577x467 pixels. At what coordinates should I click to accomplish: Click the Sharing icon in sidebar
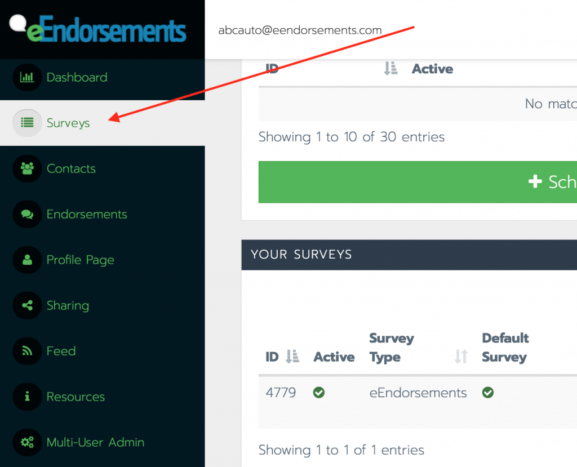(27, 305)
